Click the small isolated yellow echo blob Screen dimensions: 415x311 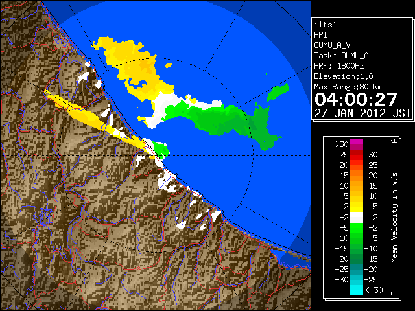[x=169, y=65]
